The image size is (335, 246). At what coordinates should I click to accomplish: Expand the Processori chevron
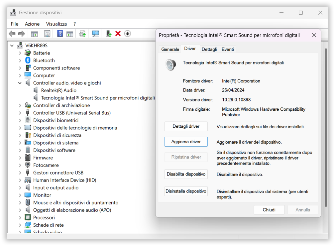(20, 217)
